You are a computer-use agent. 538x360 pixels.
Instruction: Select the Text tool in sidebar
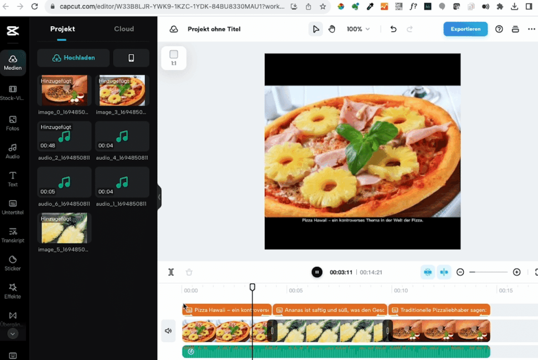pos(13,179)
